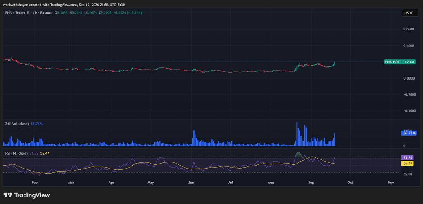Click the TradingView logo in the footer
Image resolution: width=423 pixels, height=204 pixels.
(x=26, y=195)
